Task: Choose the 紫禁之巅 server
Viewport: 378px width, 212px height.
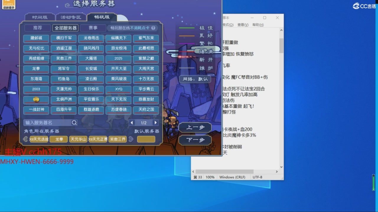Action: tap(146, 59)
